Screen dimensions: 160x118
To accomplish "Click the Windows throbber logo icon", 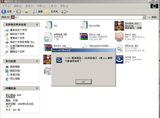I will [x=154, y=6].
